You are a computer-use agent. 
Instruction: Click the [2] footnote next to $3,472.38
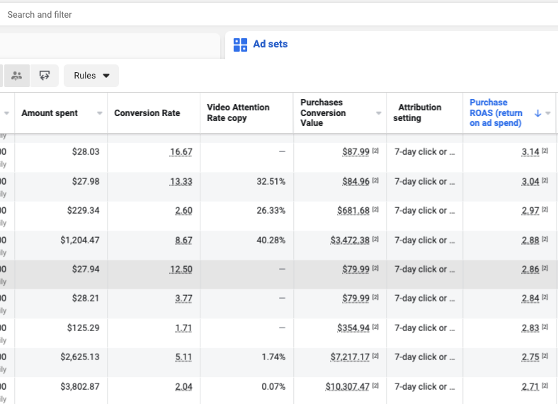click(x=375, y=240)
